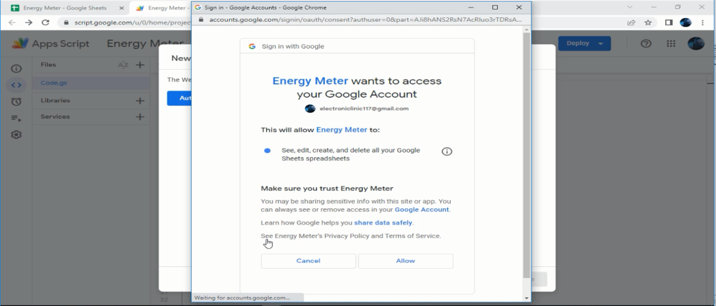Click info icon beside Sheets permission

coord(447,151)
